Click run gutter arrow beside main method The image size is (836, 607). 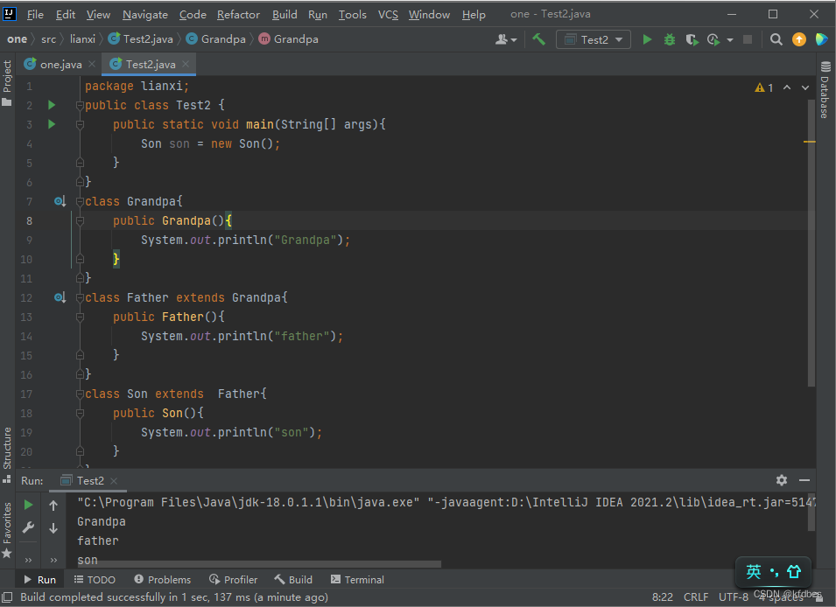click(52, 124)
